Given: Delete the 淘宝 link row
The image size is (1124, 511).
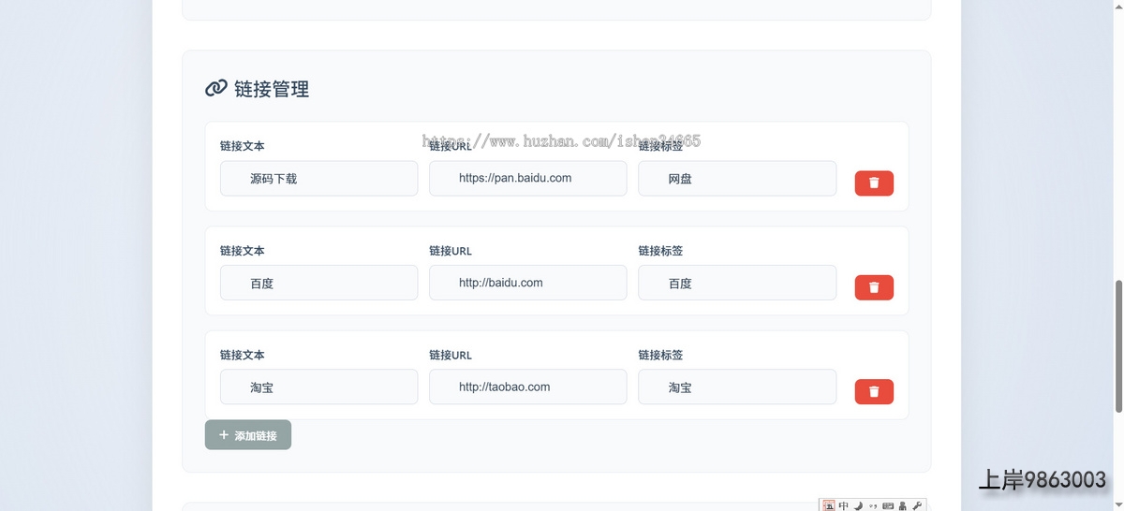Looking at the screenshot, I should (x=873, y=391).
